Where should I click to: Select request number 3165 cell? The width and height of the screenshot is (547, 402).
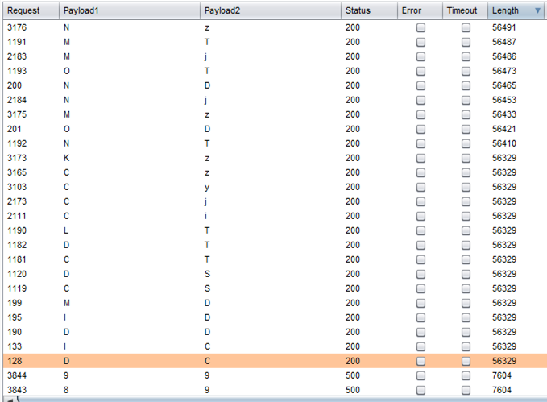pyautogui.click(x=17, y=172)
